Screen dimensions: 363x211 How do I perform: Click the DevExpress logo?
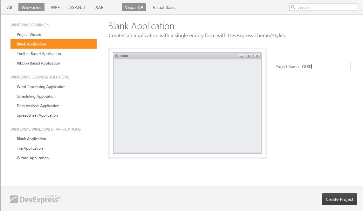tap(35, 199)
